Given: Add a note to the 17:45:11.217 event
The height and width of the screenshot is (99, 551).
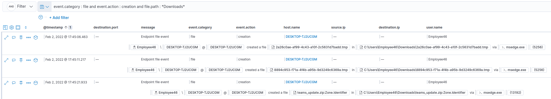Looking at the screenshot, I should coord(14,60).
